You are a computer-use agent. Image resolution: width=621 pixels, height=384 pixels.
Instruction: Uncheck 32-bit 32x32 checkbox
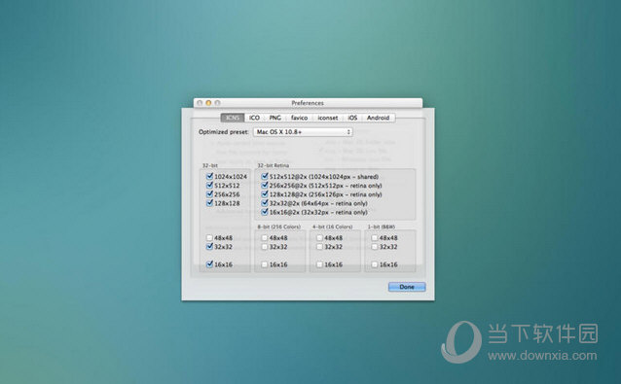[209, 246]
